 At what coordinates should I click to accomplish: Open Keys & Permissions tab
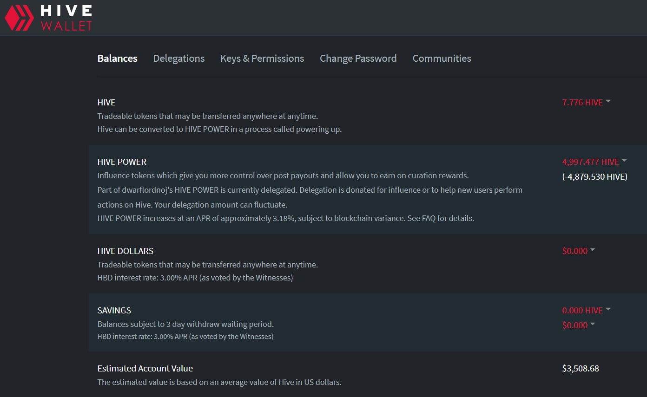pos(262,59)
